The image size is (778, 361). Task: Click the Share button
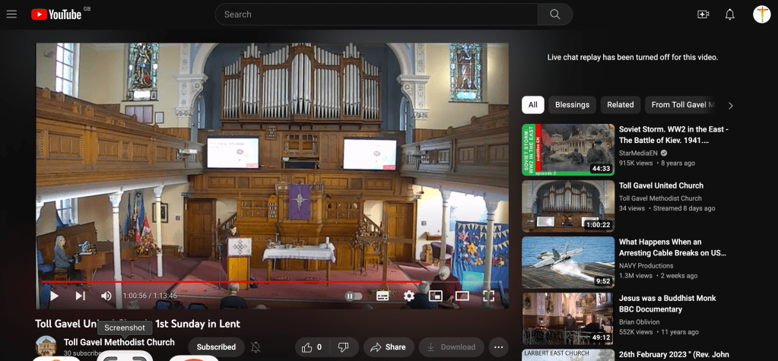387,347
